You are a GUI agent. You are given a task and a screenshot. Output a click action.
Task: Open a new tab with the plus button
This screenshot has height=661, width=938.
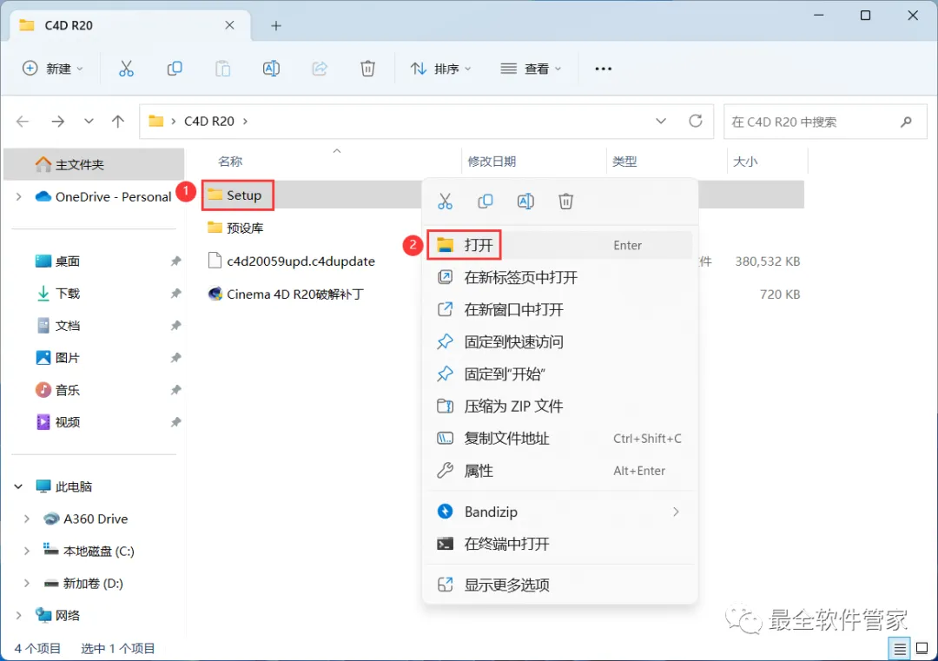click(x=276, y=26)
